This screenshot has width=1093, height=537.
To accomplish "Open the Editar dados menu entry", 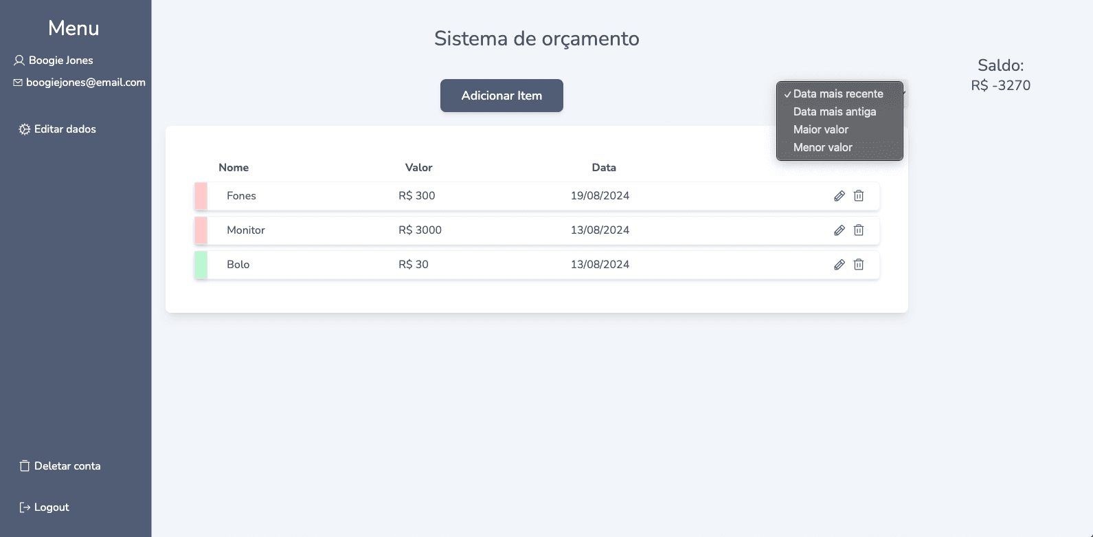I will (x=65, y=129).
